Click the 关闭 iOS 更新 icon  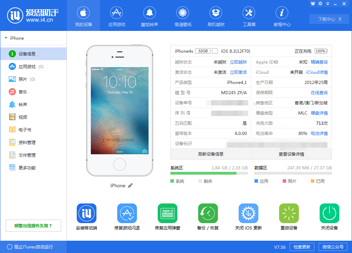tap(249, 213)
